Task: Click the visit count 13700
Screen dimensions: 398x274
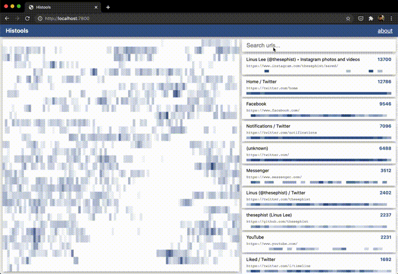Action: pos(384,59)
